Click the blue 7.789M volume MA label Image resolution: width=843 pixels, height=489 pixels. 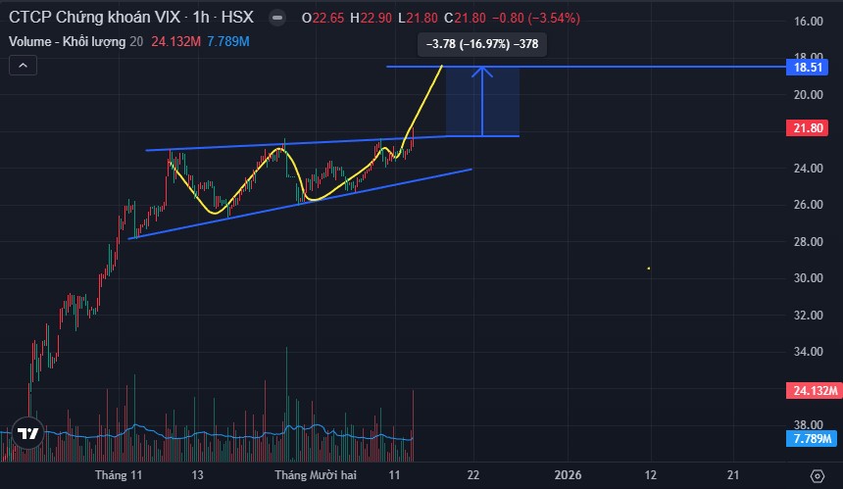point(812,438)
